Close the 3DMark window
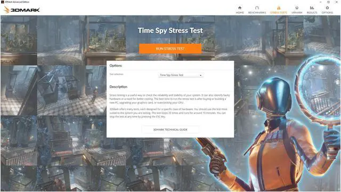 click(336, 2)
